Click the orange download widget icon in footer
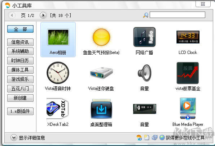Screen dimensions: 215x146 pos(139,137)
